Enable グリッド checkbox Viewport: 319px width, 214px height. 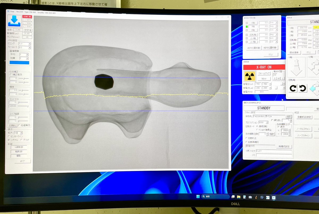[22, 140]
